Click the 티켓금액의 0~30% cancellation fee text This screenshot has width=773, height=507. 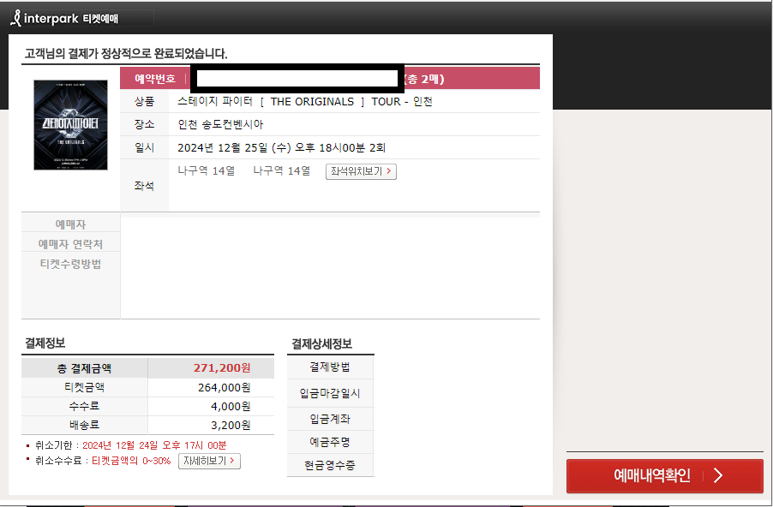(131, 461)
